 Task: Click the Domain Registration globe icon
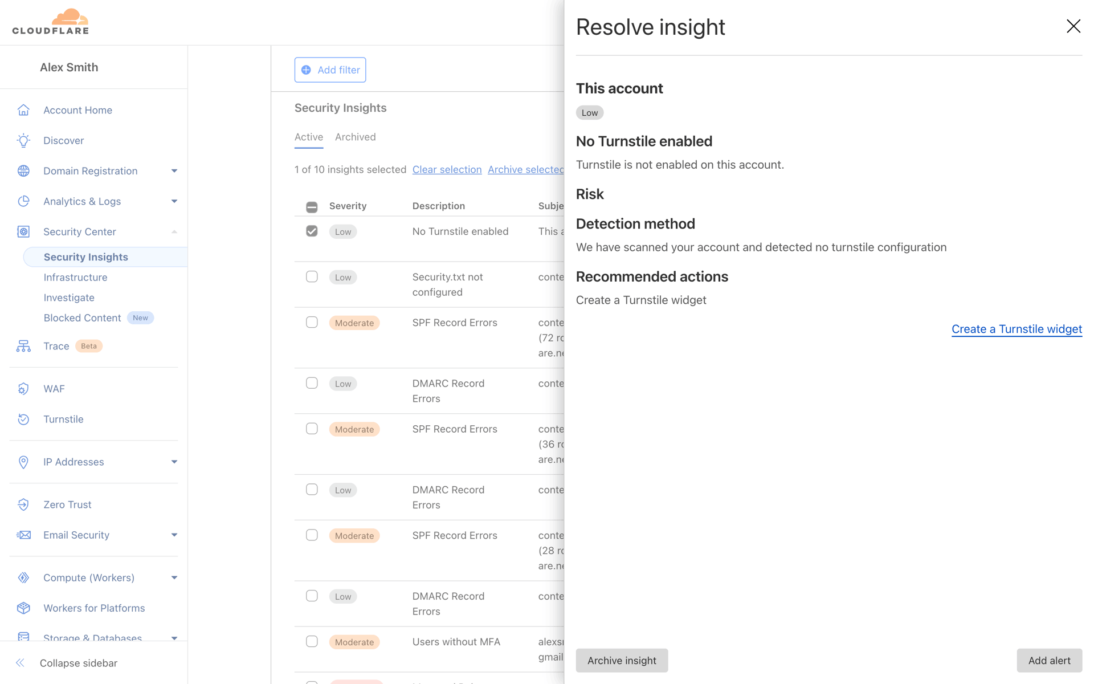(x=23, y=171)
